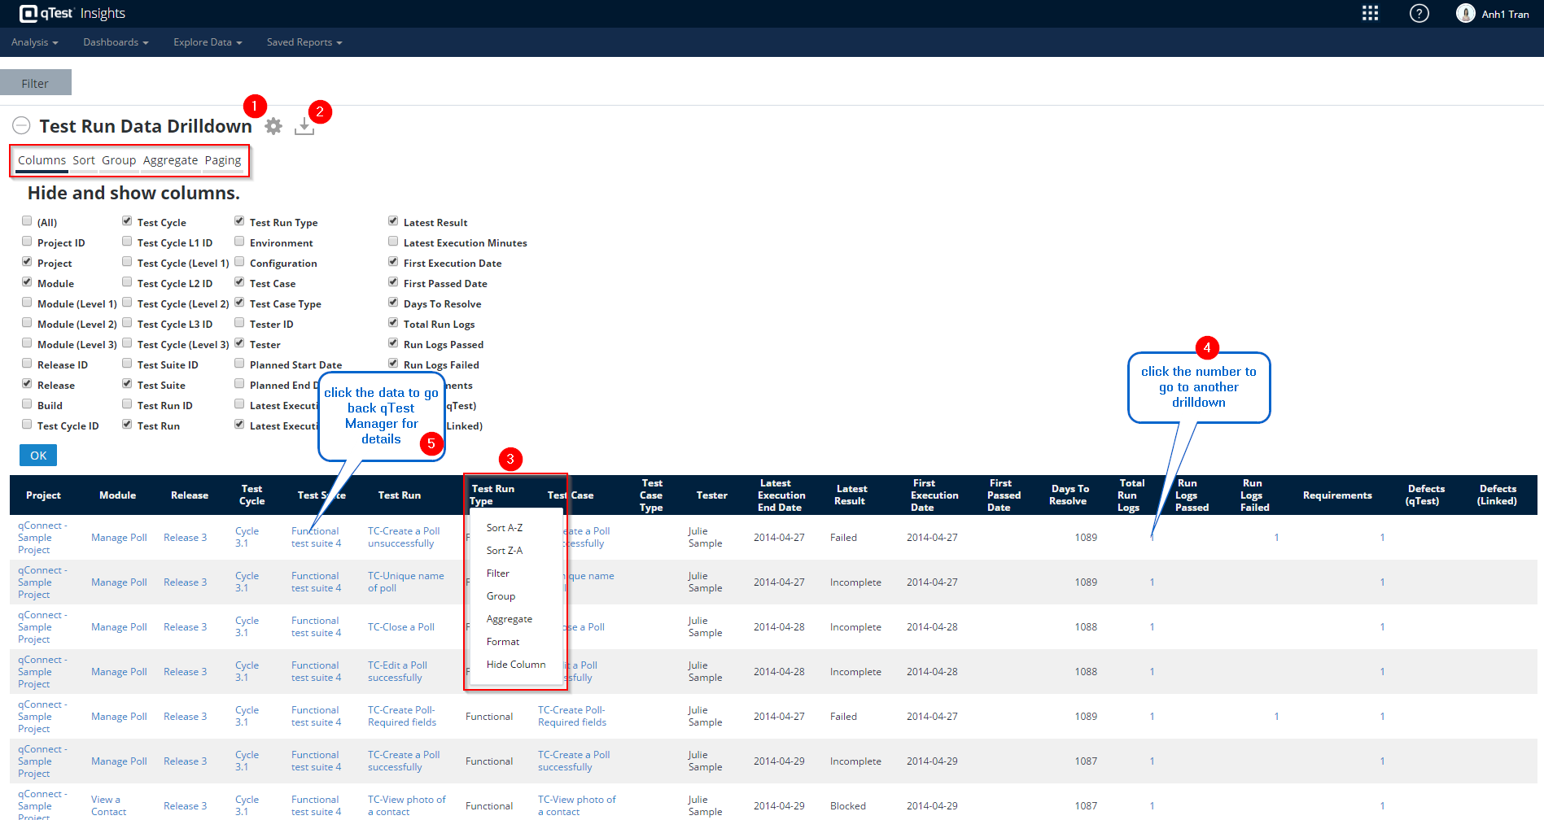
Task: Click the gear settings icon beside the title
Action: pyautogui.click(x=273, y=126)
